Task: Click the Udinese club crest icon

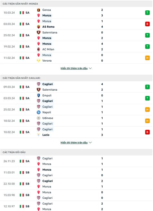Action: pyautogui.click(x=39, y=118)
